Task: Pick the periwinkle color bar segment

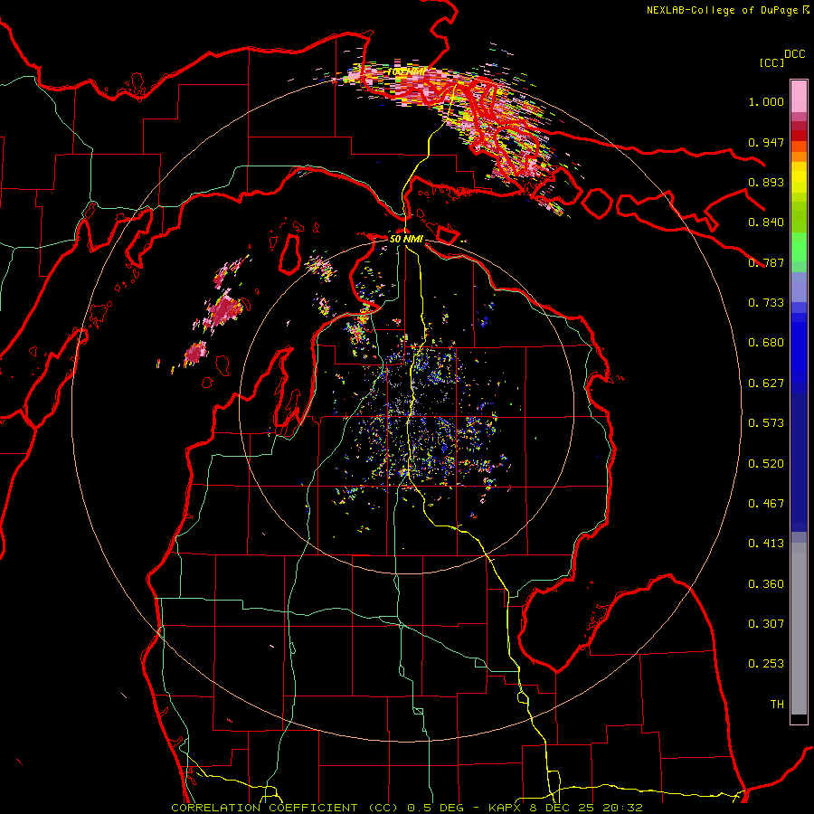Action: pos(799,287)
